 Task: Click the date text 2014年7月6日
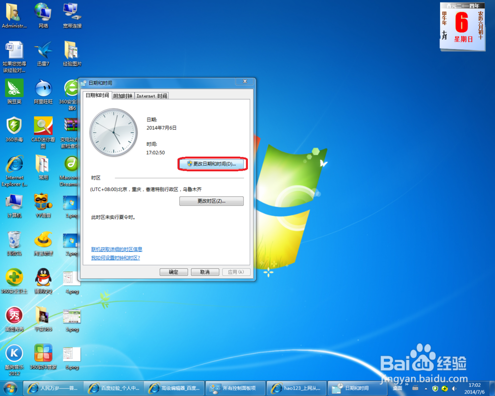point(161,128)
